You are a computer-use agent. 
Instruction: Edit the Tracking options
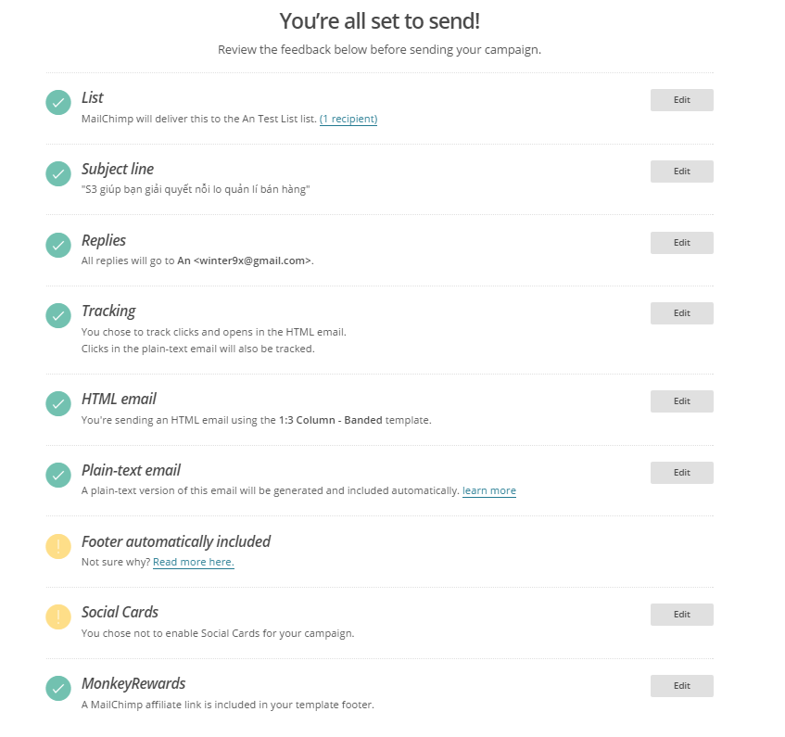(682, 313)
